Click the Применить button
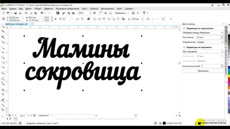This screenshot has width=230, height=129. (203, 71)
